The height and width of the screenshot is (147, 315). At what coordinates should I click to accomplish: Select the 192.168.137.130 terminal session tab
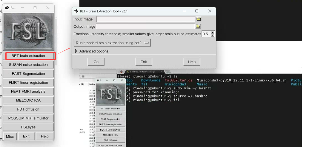point(143,72)
